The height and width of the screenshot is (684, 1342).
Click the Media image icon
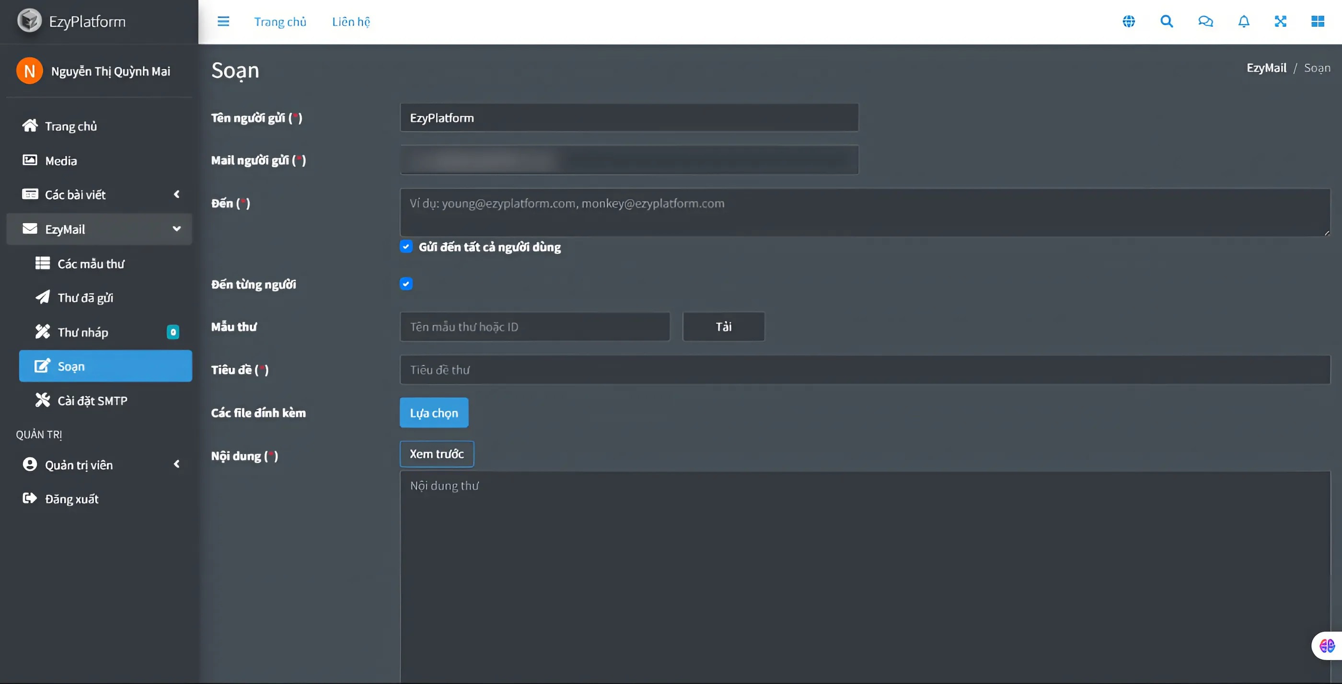coord(30,160)
